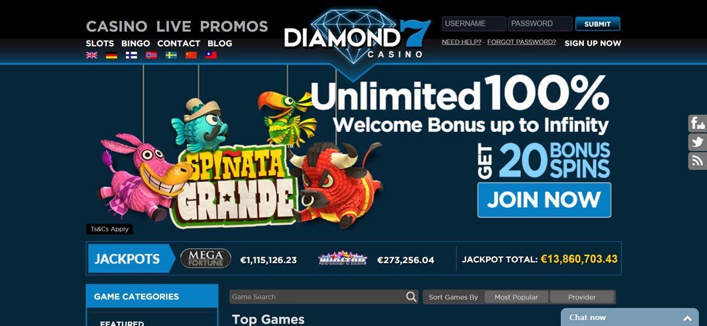Screen dimensions: 707x326
Task: Choose the Taiwan flag language option
Action: coord(211,55)
